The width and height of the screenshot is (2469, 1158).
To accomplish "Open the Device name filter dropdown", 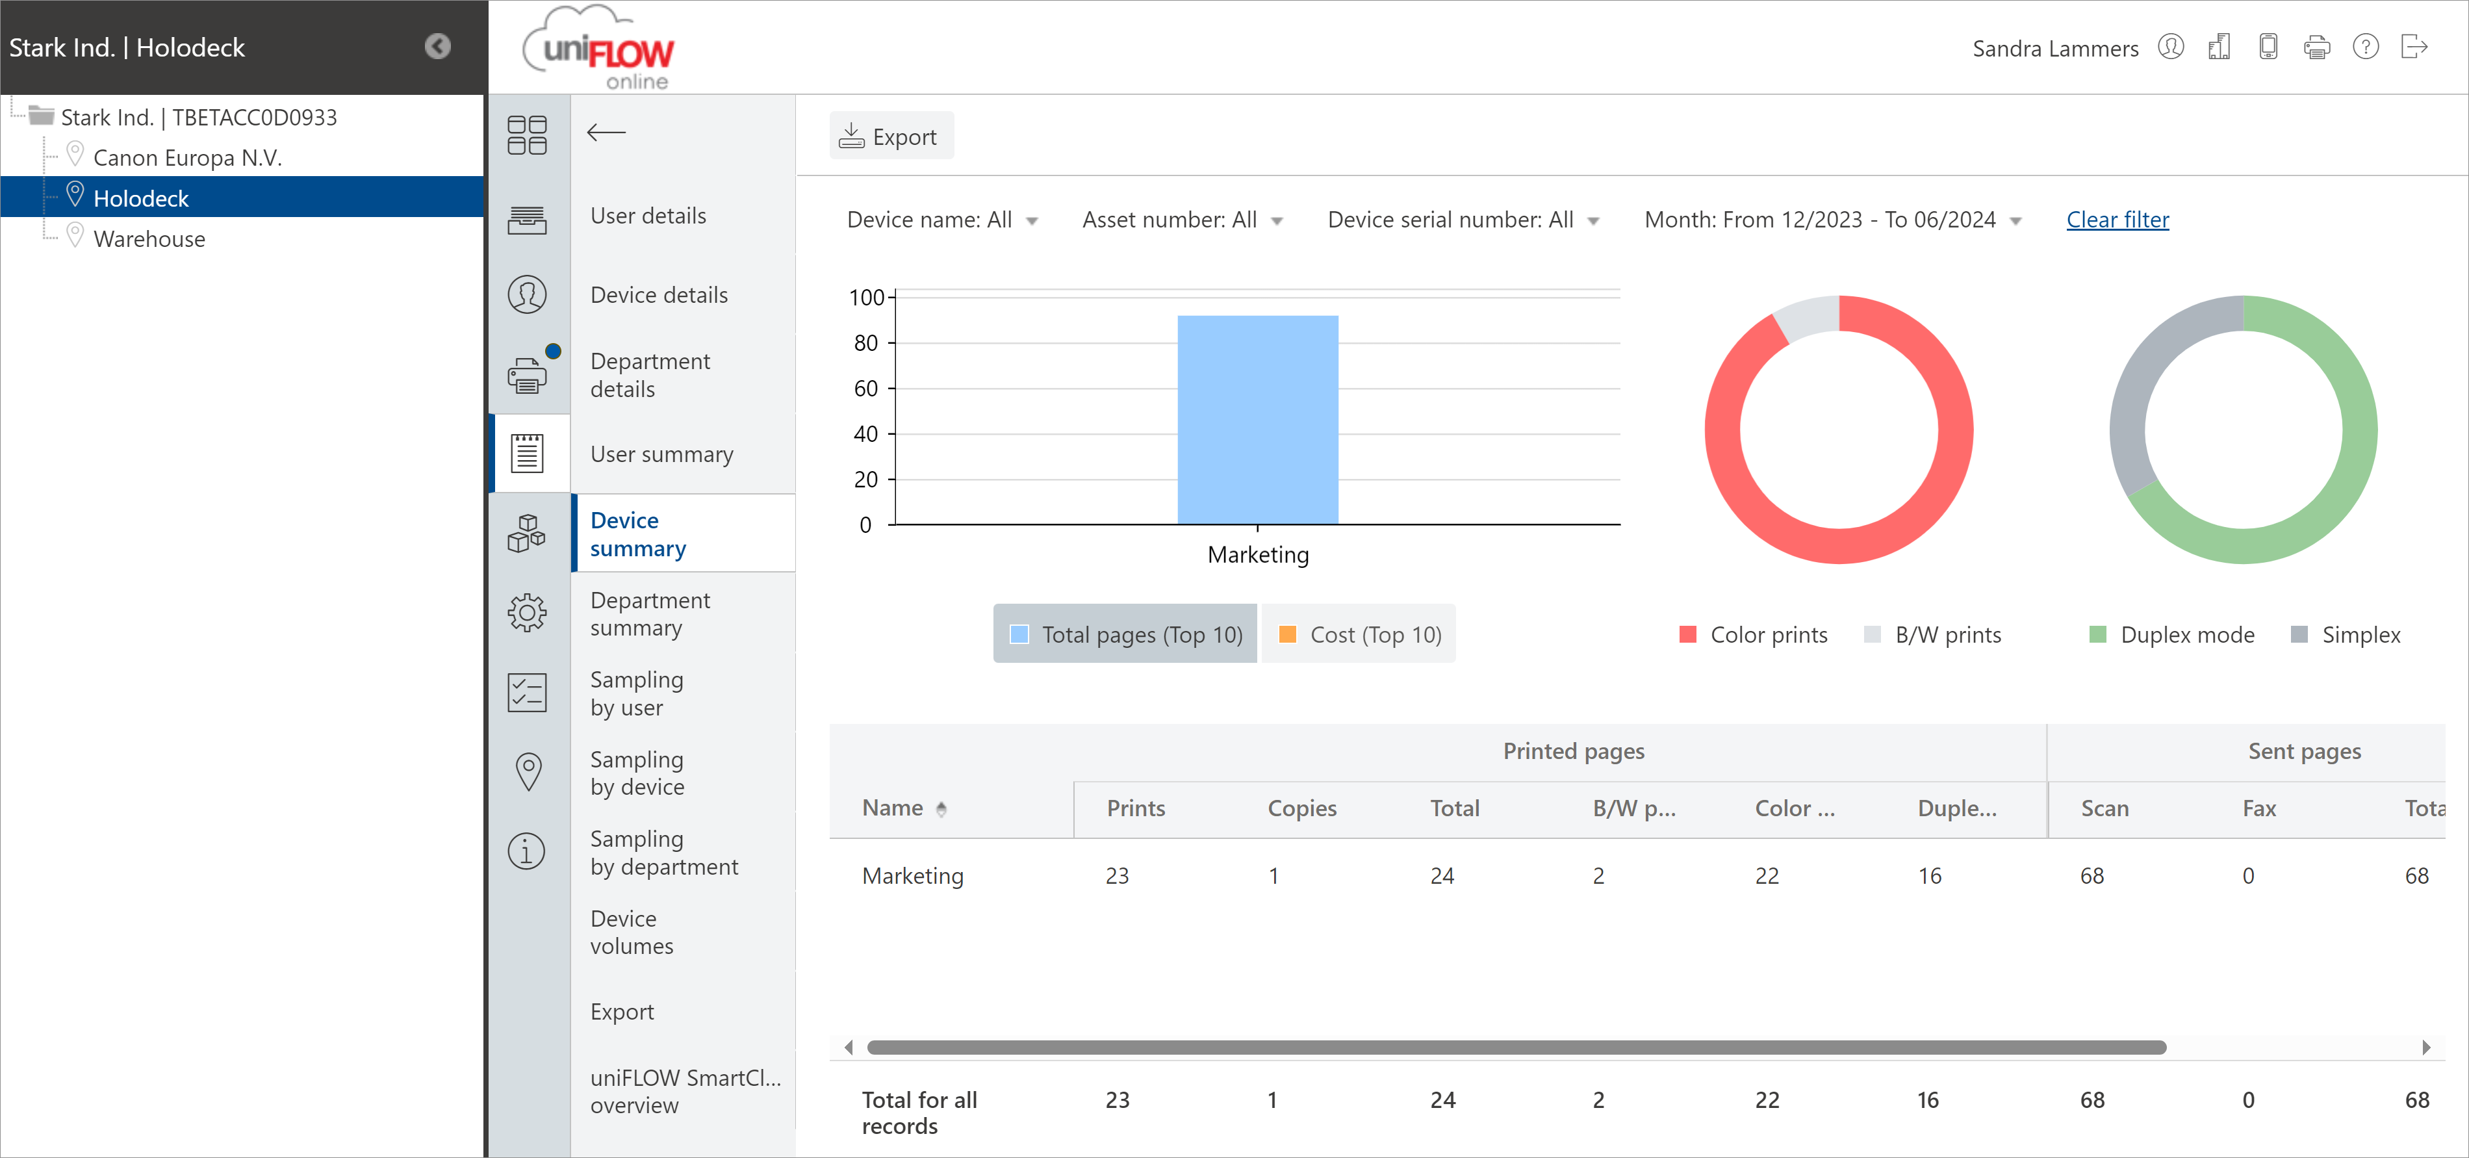I will [x=942, y=220].
